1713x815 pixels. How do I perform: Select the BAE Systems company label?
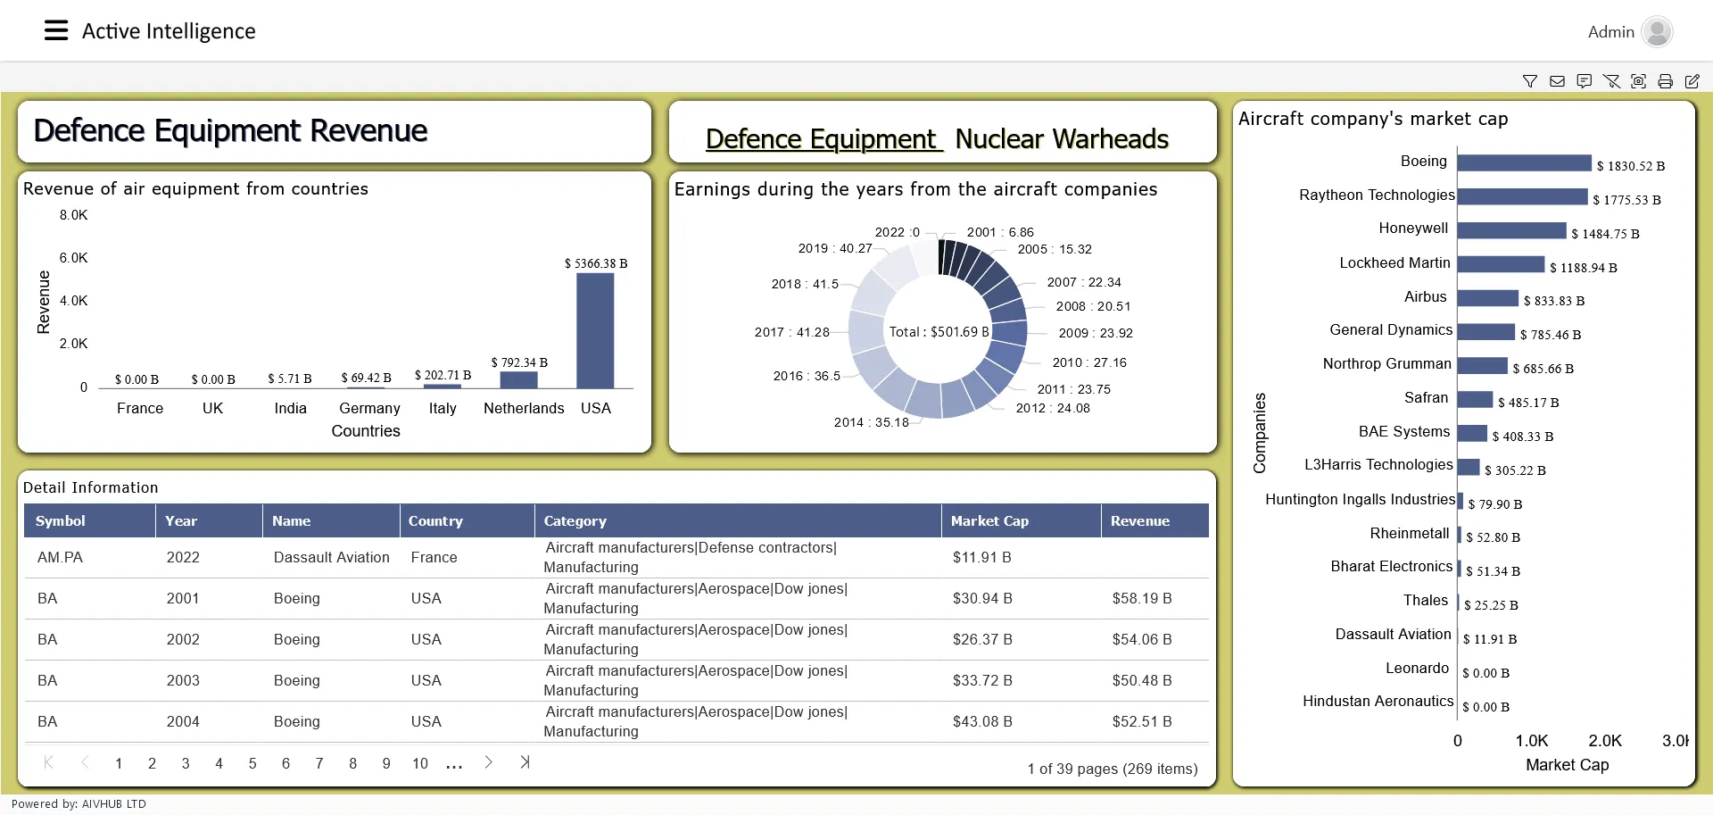point(1403,432)
